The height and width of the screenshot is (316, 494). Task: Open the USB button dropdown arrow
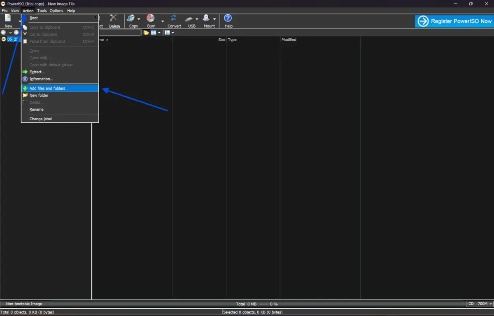pos(197,19)
